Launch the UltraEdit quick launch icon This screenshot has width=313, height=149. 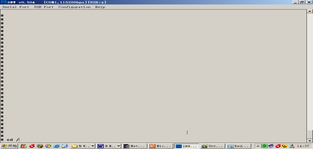[x=40, y=146]
